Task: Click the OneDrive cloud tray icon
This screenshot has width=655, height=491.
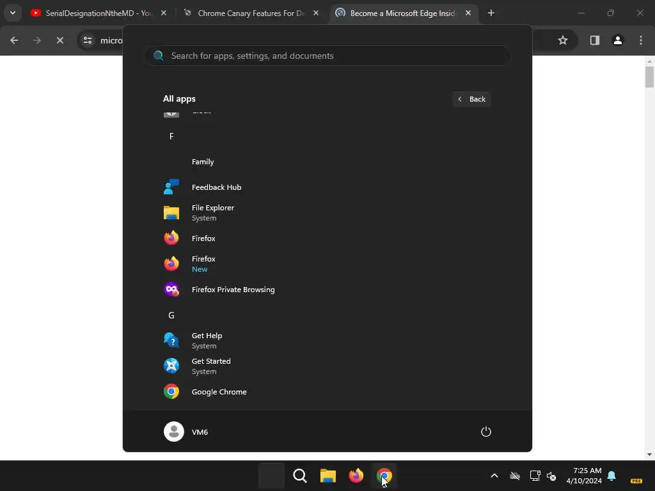Action: pos(515,476)
